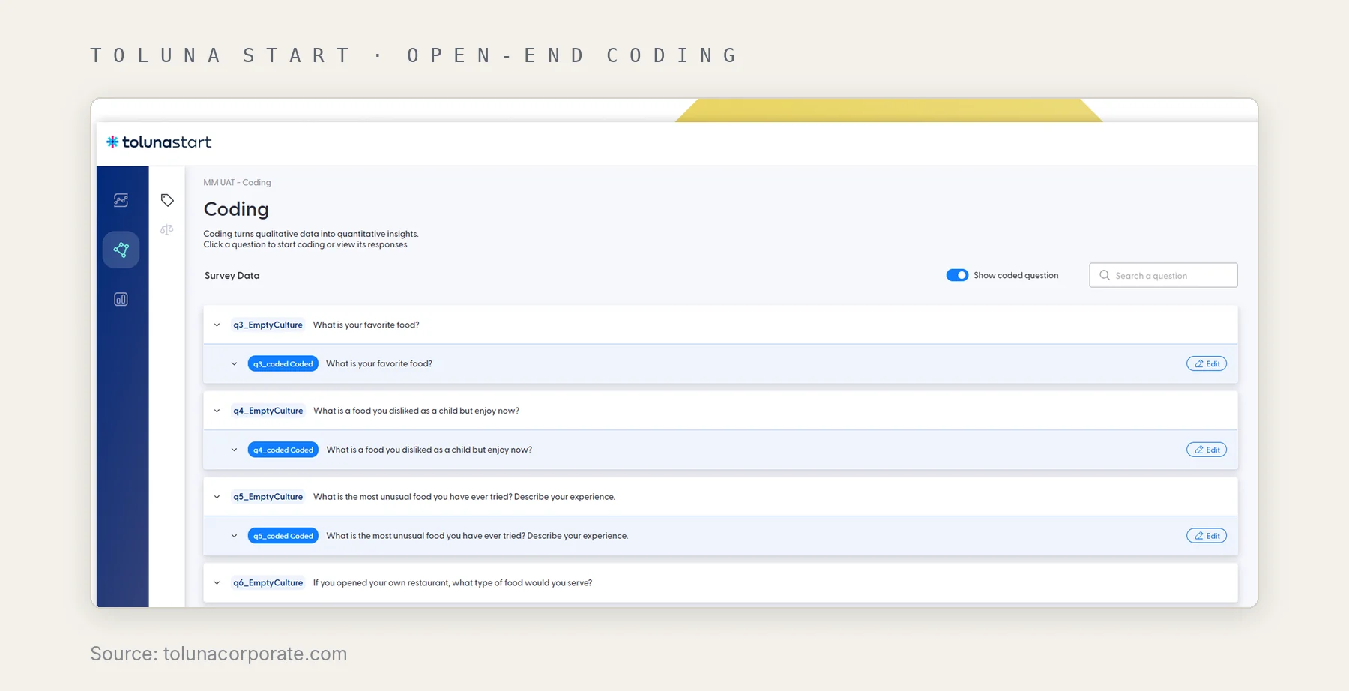1349x691 pixels.
Task: Expand the q3_coded Coded row chevron
Action: click(235, 364)
